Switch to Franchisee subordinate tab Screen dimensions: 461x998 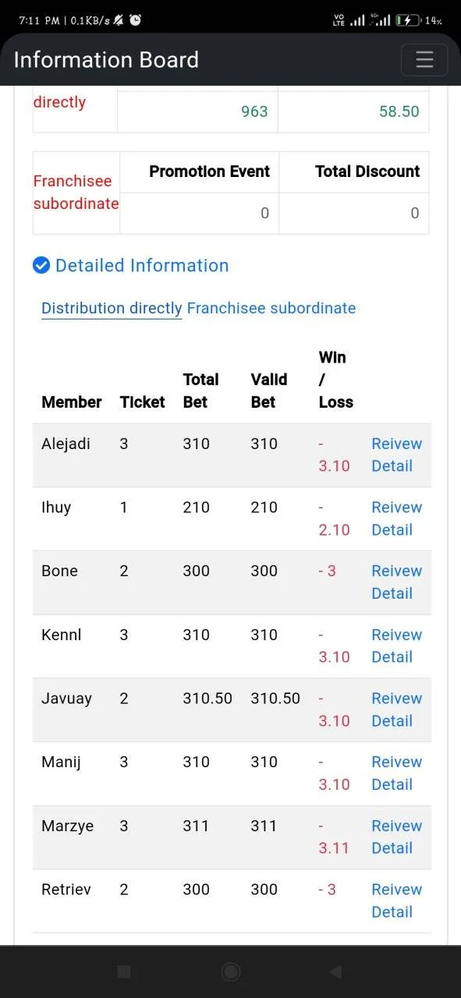point(271,308)
